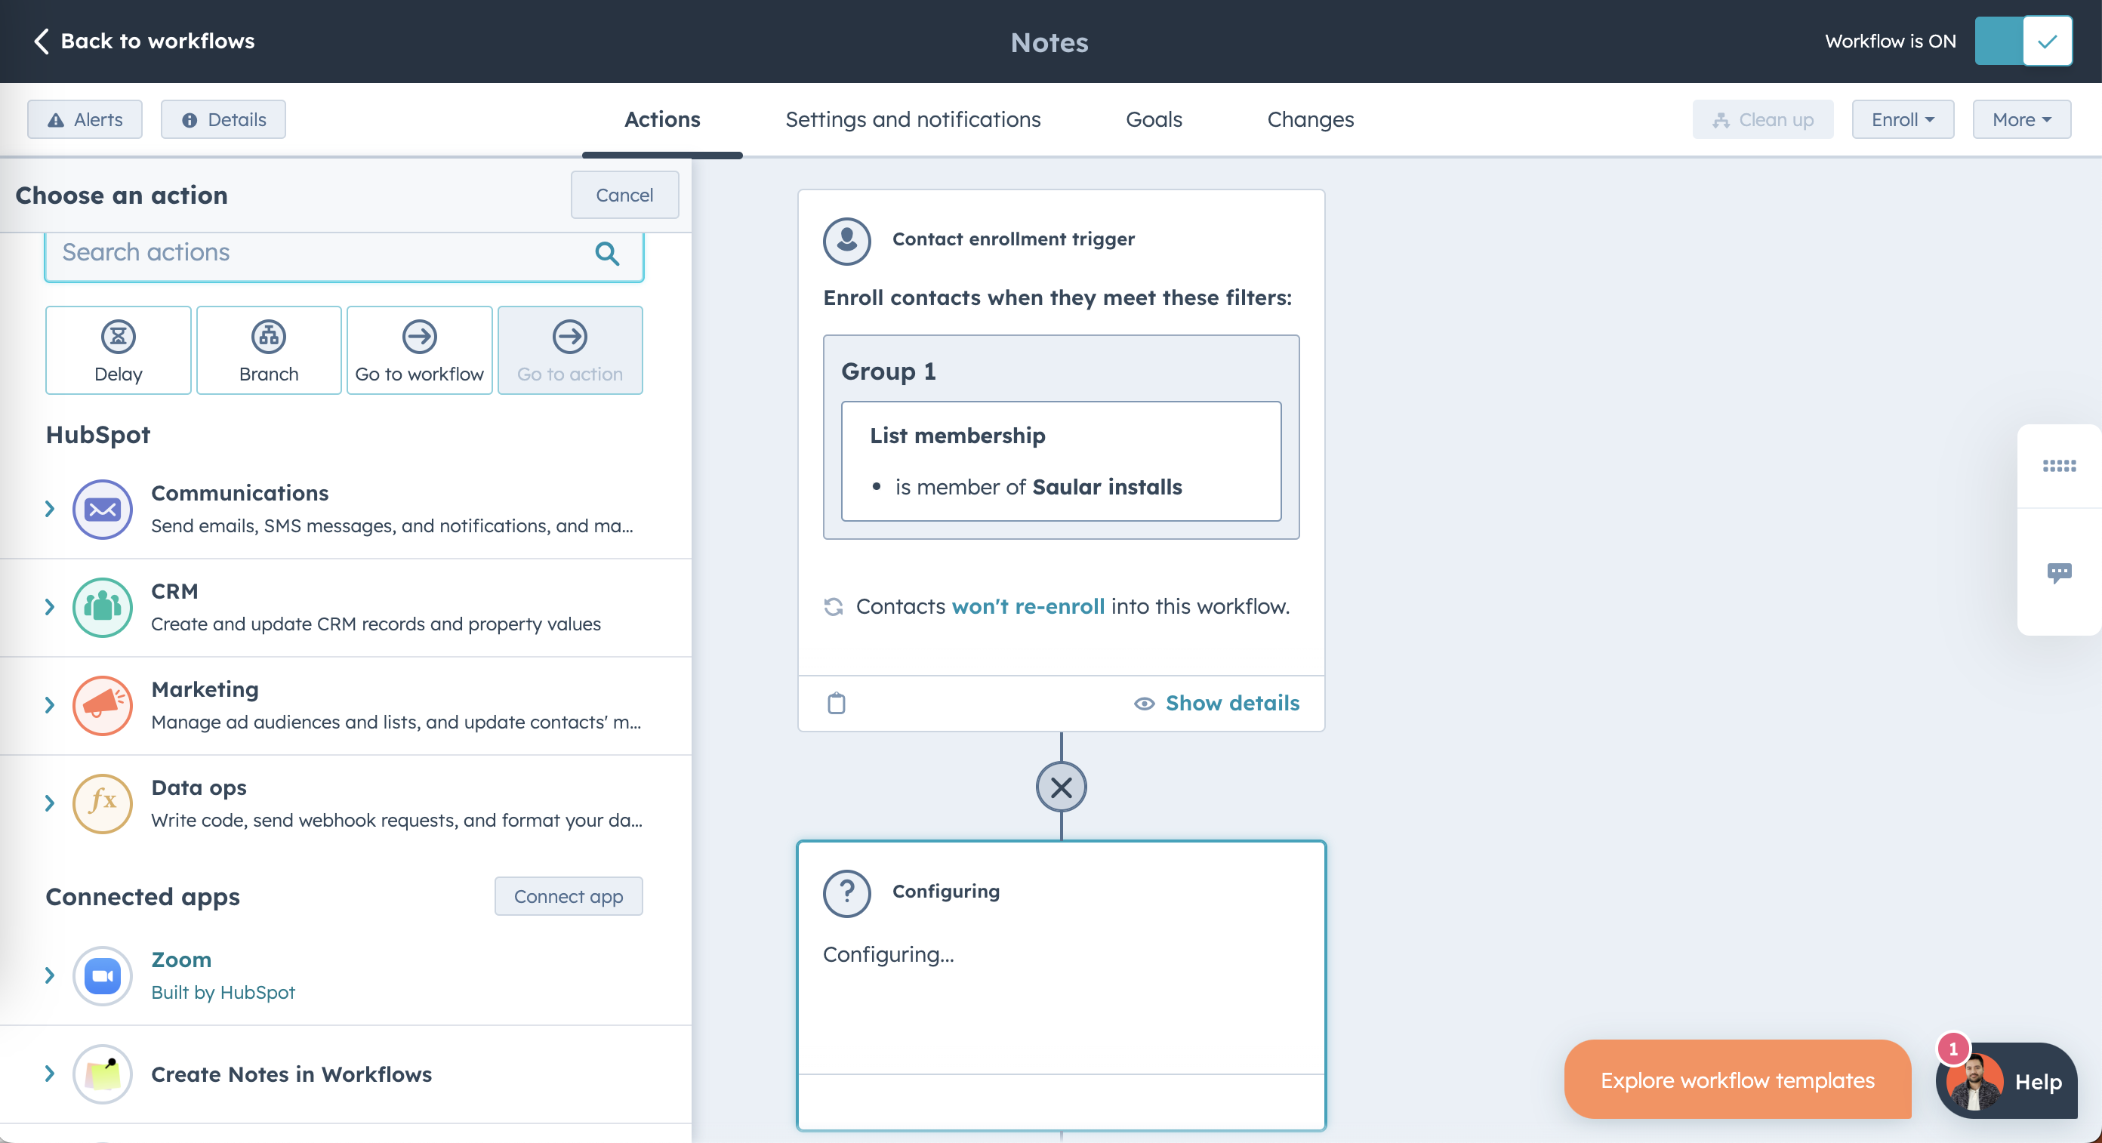Click the contact enrollment trigger person icon

847,240
